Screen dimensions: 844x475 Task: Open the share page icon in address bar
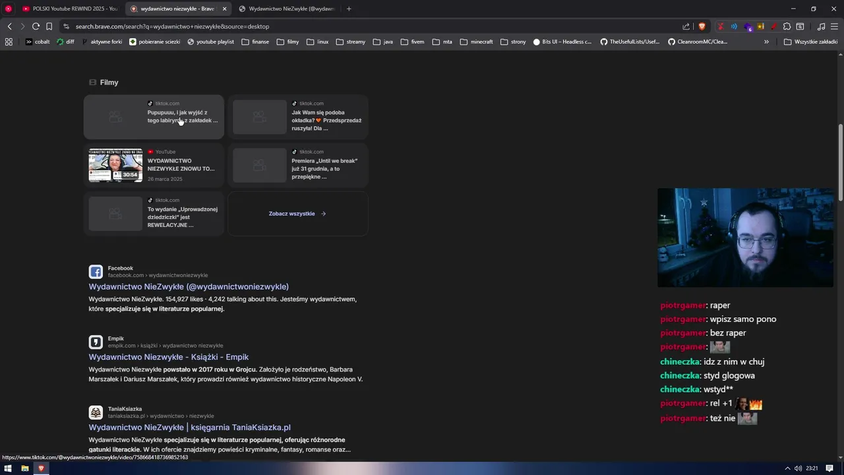coord(686,26)
